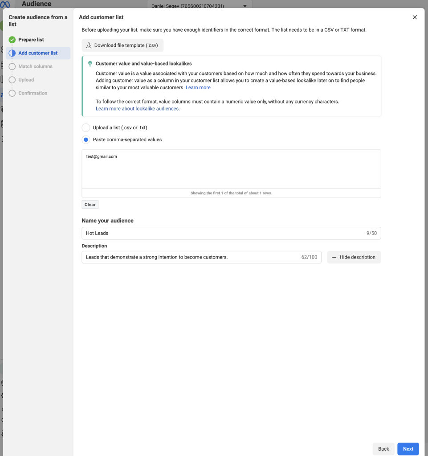The height and width of the screenshot is (456, 428).
Task: Select the Paste comma-separated values option
Action: 86,140
